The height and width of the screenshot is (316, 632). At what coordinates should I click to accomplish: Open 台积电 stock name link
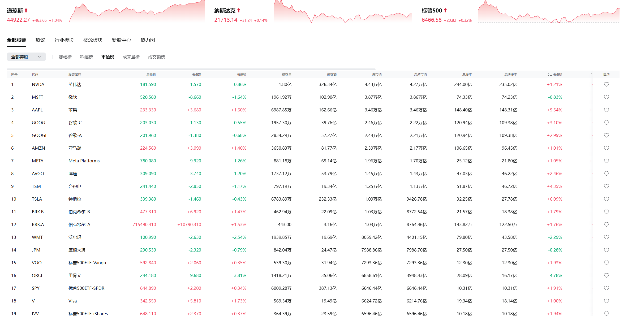click(x=75, y=186)
